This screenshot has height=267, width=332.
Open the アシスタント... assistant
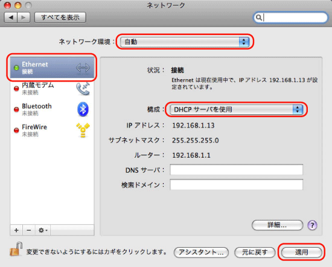coord(201,252)
